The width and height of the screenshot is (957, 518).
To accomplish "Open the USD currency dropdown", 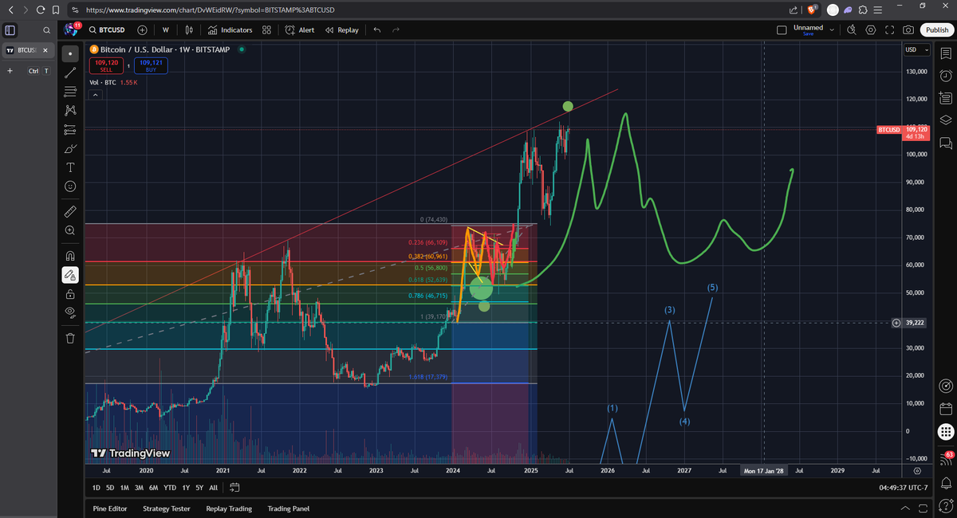I will pos(917,50).
